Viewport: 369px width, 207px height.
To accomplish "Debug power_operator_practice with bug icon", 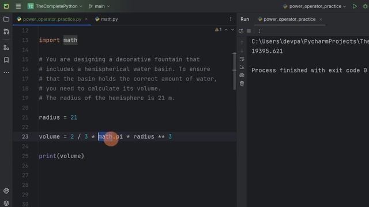I will [365, 6].
